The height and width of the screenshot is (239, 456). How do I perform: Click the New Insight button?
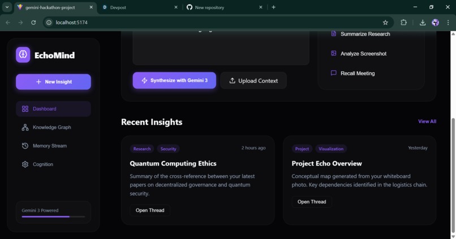[54, 82]
